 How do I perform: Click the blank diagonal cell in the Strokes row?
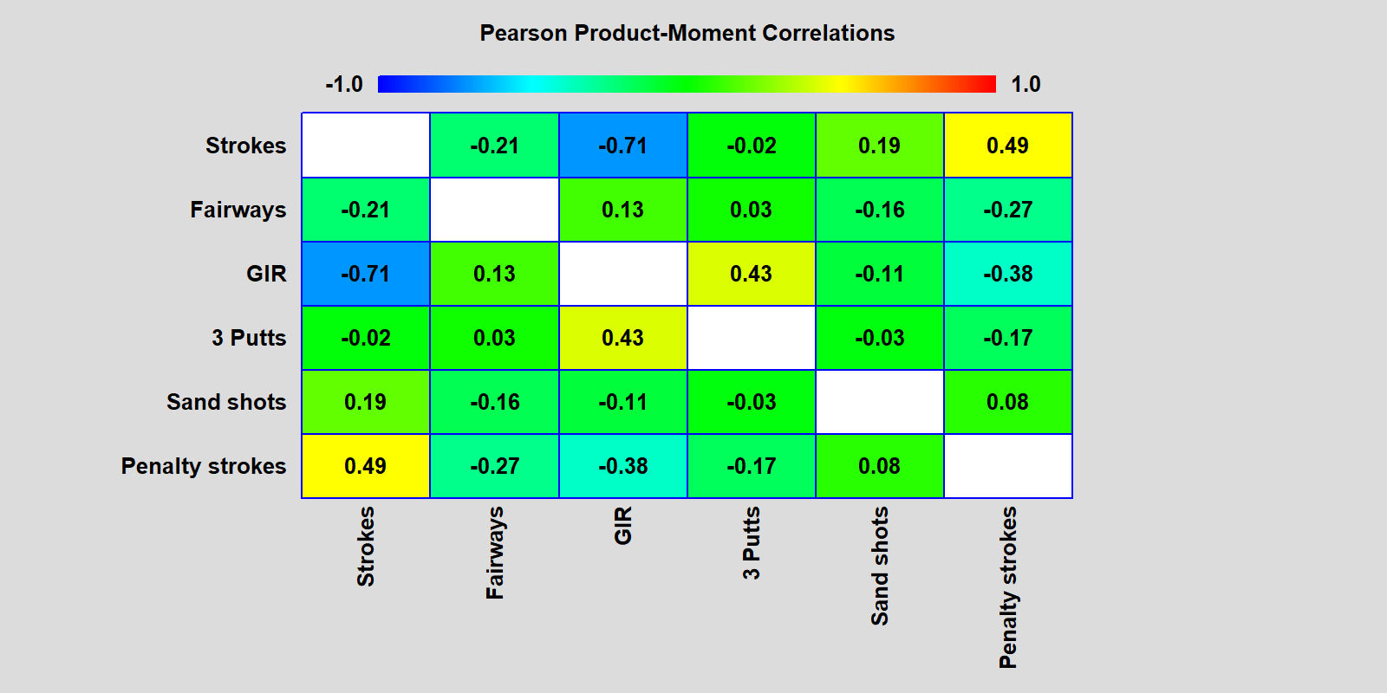366,146
